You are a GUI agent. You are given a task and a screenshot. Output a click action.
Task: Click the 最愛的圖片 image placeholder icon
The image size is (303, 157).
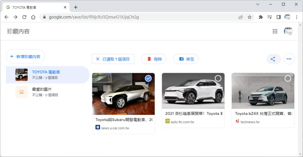coord(21,92)
